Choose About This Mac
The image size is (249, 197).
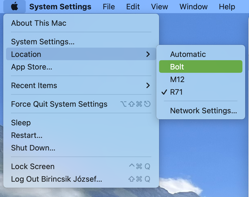pos(81,23)
